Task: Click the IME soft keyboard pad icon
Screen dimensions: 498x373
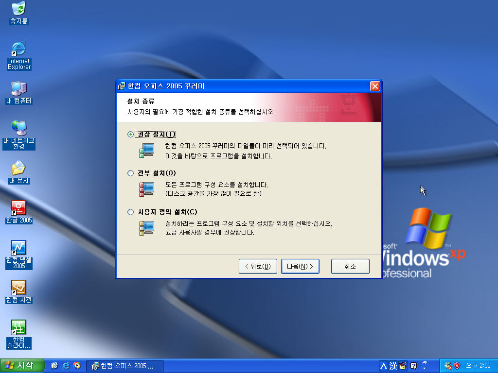Action: (403, 366)
